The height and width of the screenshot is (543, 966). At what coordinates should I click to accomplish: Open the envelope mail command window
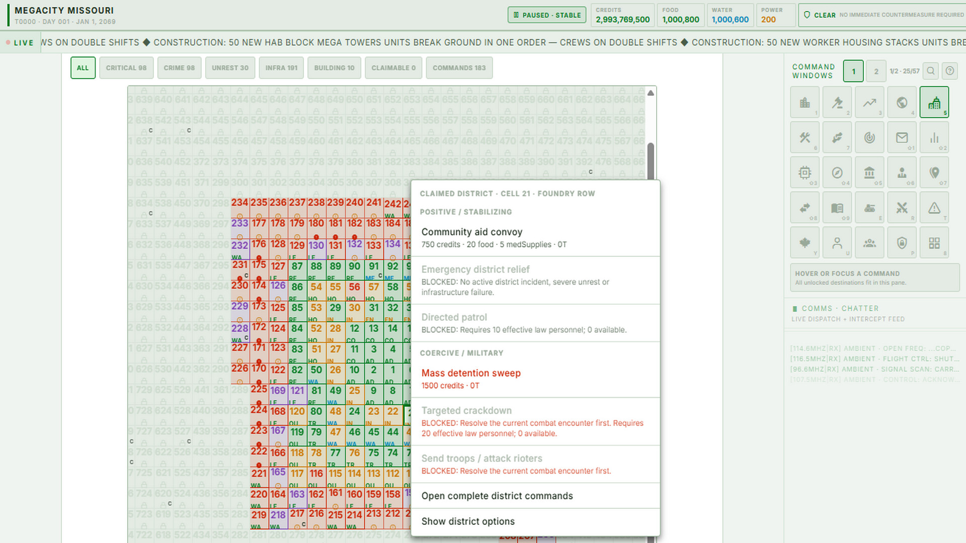pyautogui.click(x=902, y=137)
